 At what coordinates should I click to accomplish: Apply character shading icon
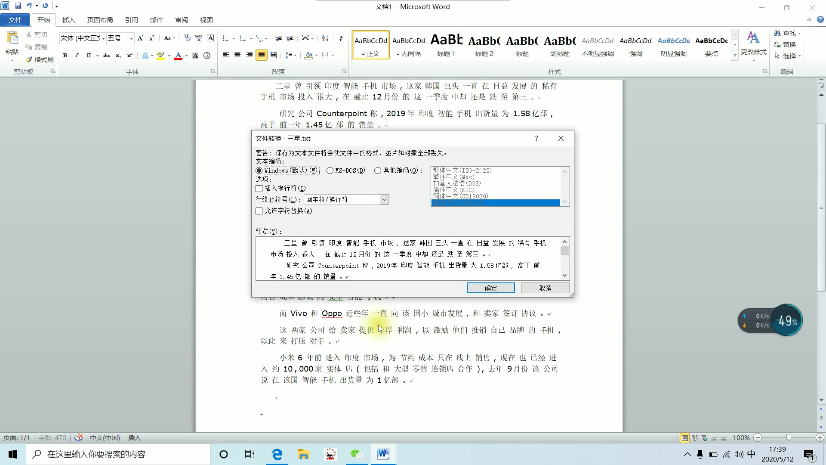click(195, 56)
